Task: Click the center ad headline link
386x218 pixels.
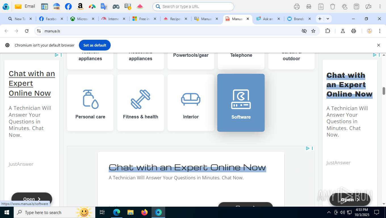Action: coord(187,167)
